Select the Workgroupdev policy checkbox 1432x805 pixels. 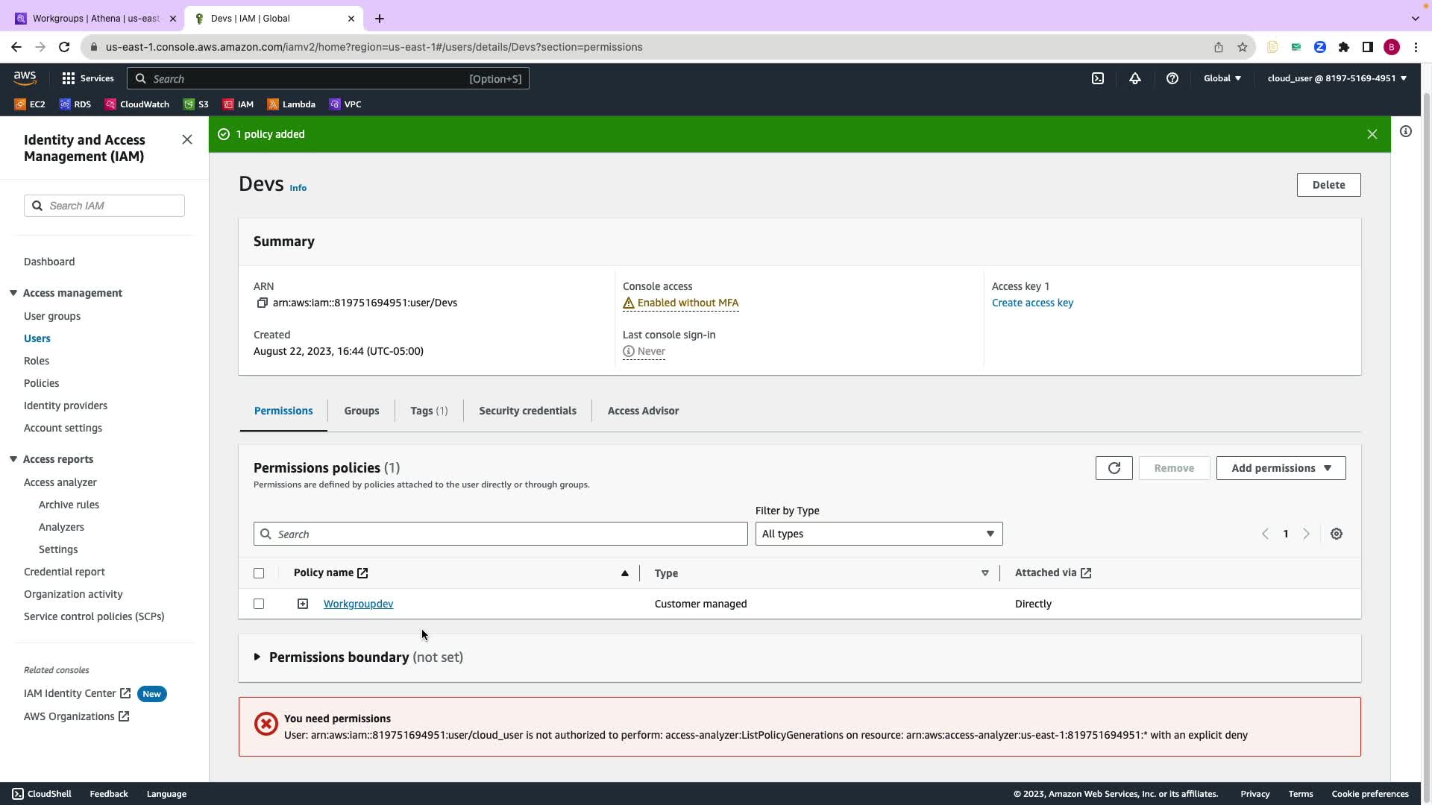pyautogui.click(x=259, y=604)
